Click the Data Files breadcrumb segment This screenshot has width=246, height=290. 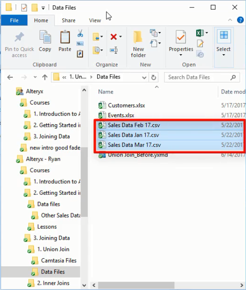click(109, 77)
